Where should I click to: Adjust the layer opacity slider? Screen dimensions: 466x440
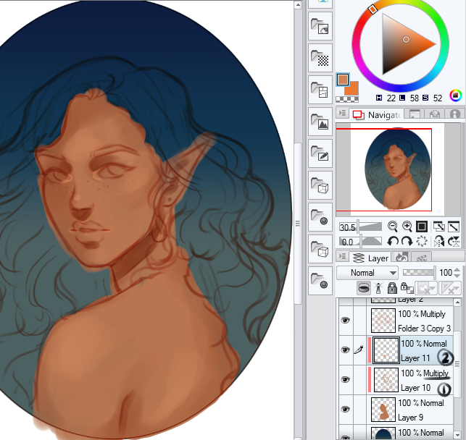420,272
